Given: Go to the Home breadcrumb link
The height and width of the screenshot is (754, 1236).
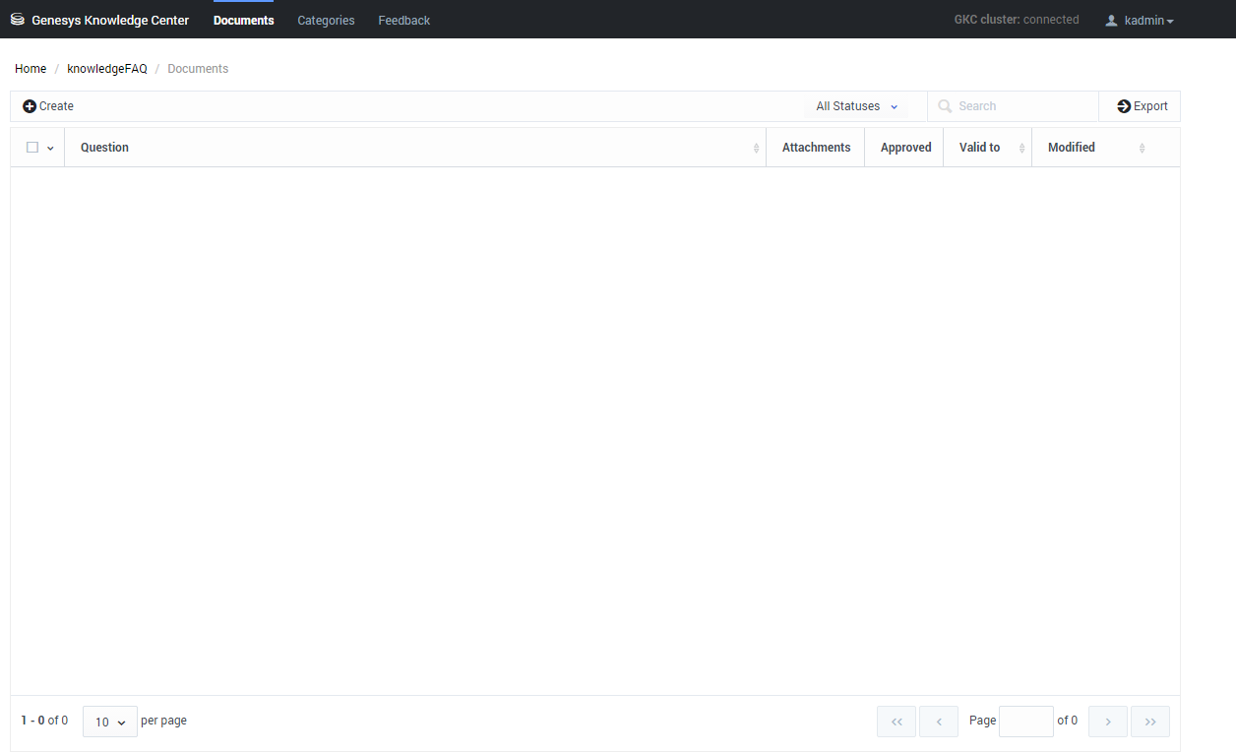Looking at the screenshot, I should click(x=31, y=69).
